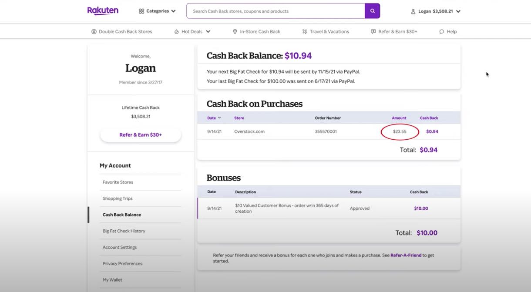
Task: Click the Member since 3/27/17 text
Action: [x=141, y=82]
